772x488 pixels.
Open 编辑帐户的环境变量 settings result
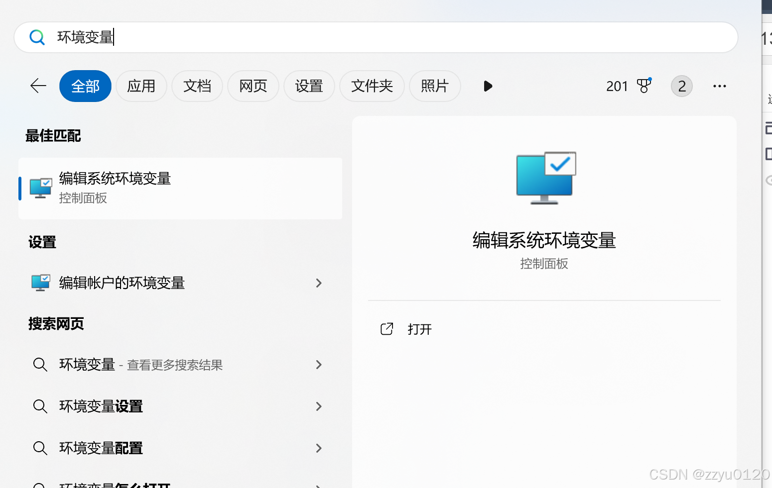click(180, 283)
